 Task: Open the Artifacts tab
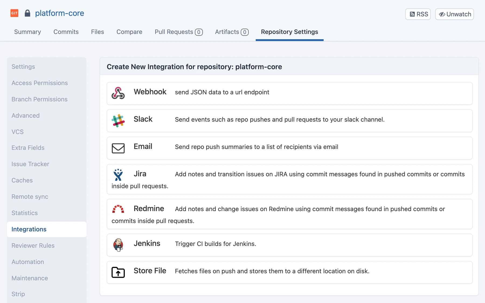(232, 32)
